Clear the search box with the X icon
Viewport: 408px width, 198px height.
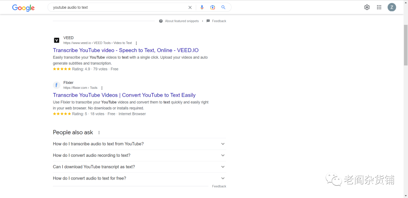click(x=190, y=8)
